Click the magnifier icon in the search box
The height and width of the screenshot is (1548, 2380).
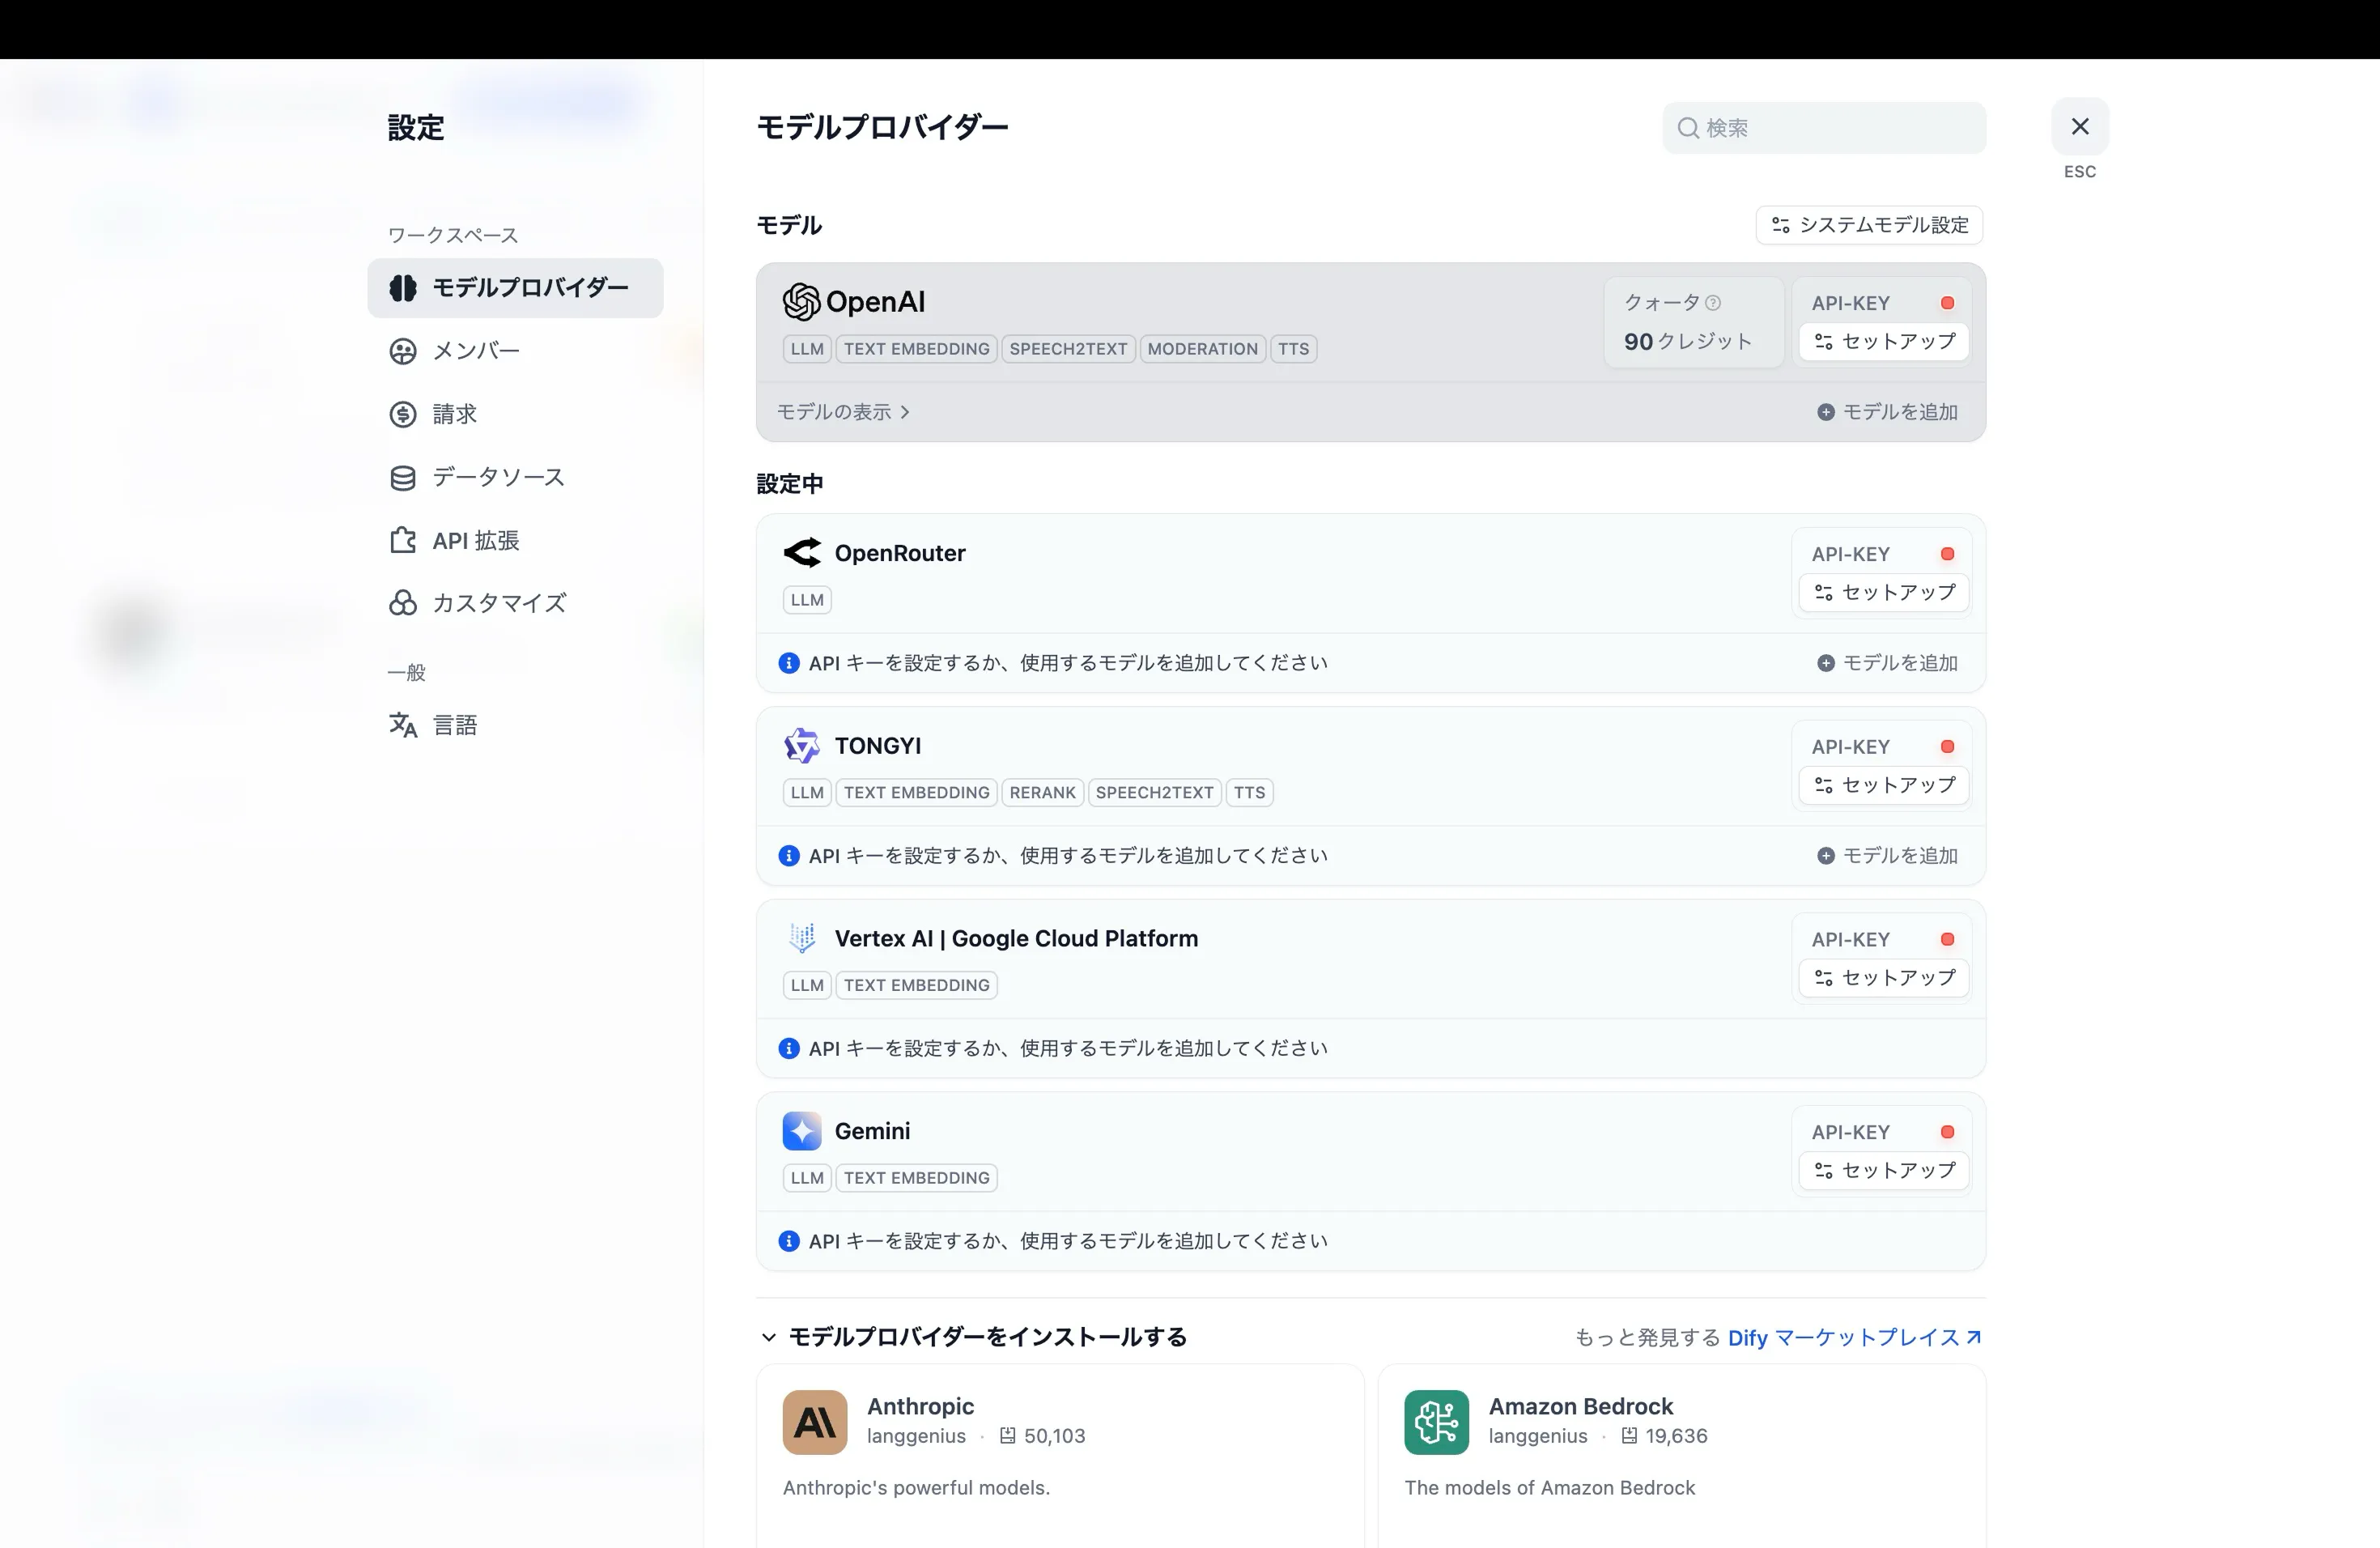(x=1688, y=128)
